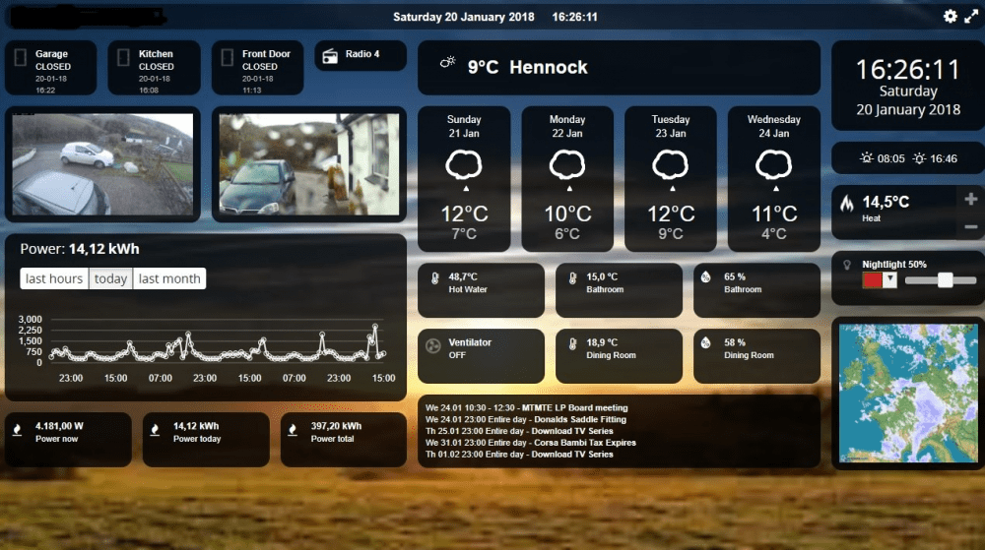Show last month power usage
This screenshot has width=985, height=550.
pos(169,278)
